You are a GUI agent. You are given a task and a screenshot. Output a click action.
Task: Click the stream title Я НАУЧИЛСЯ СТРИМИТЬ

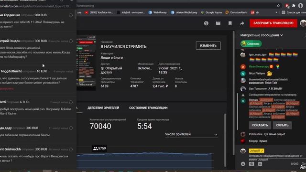(x=123, y=47)
